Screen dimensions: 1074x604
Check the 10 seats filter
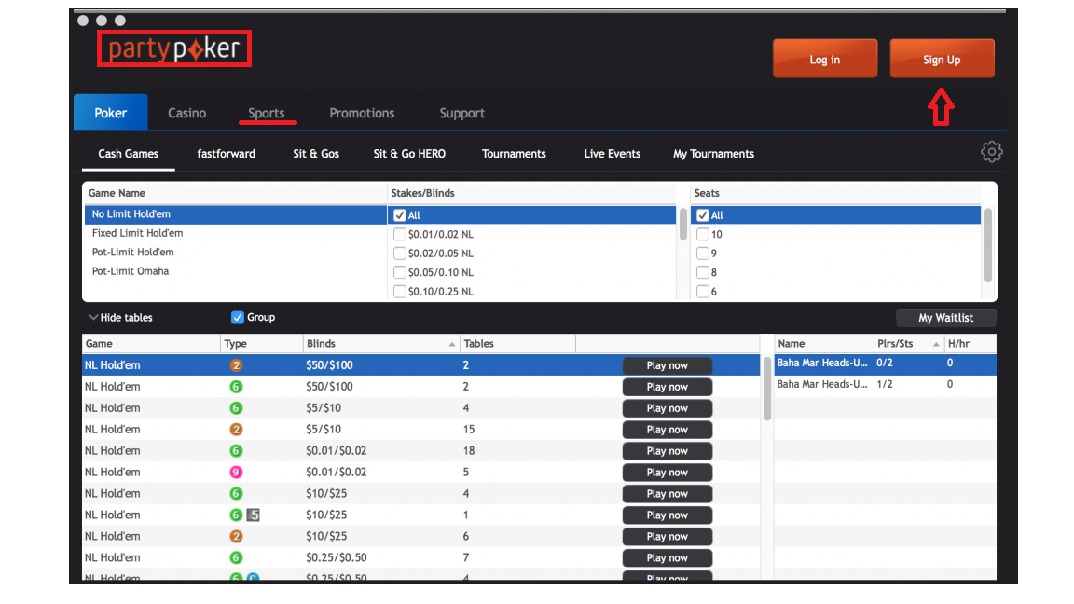coord(703,234)
